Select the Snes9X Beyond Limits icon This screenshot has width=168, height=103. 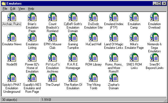pyautogui.click(x=154, y=57)
